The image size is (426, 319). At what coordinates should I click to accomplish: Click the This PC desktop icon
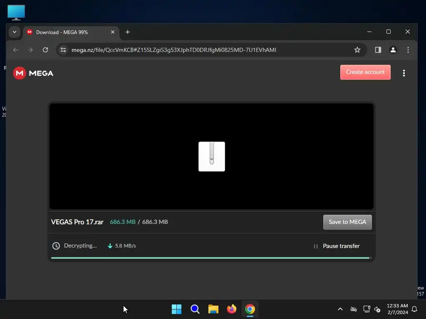16,12
